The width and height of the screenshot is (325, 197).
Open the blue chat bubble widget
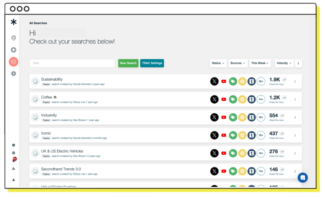tap(303, 178)
